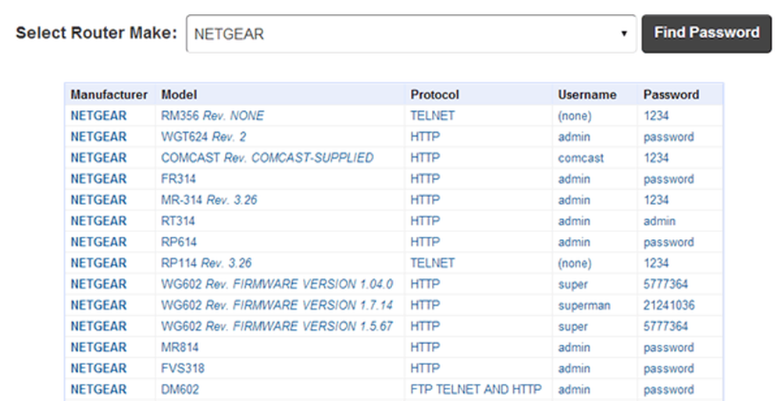Image resolution: width=781 pixels, height=401 pixels.
Task: Click (none) username in the RP114 row
Action: pos(574,263)
